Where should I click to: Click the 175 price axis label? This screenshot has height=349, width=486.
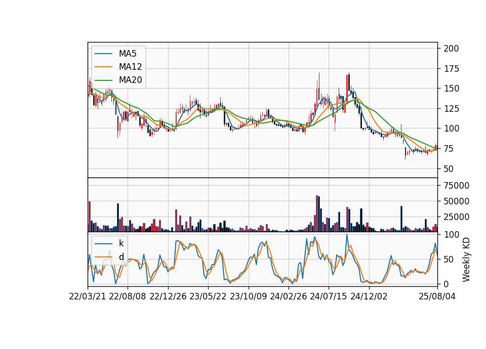tap(451, 69)
